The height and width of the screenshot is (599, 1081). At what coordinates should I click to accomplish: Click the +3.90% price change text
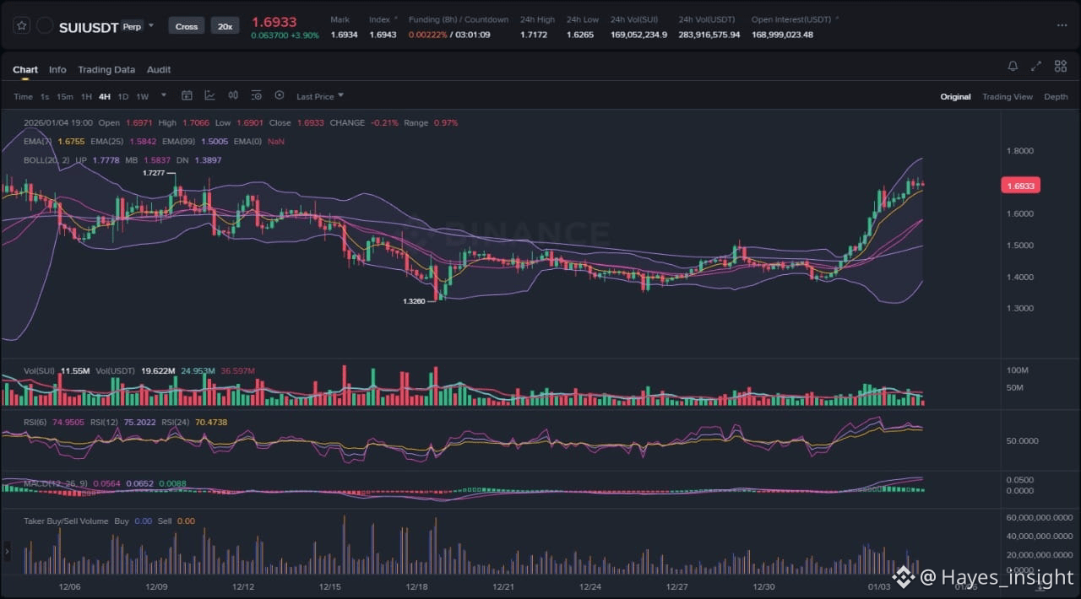tap(303, 35)
